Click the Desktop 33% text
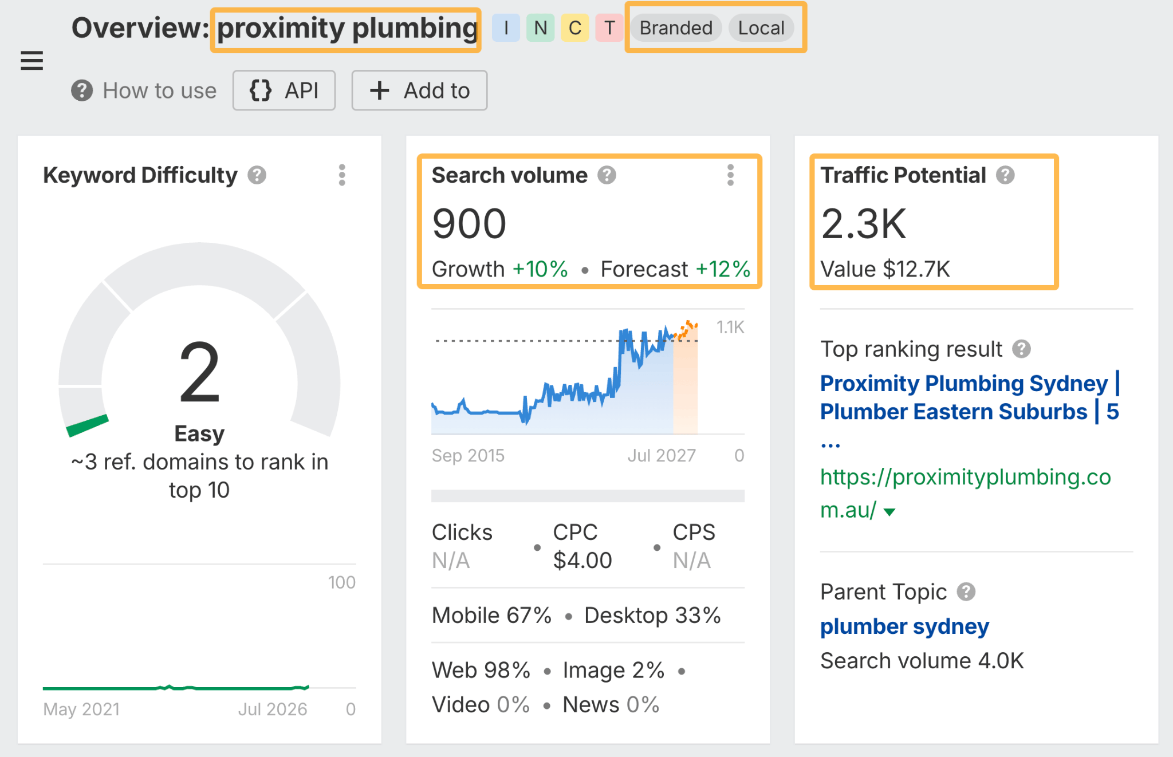The image size is (1173, 757). coord(652,616)
